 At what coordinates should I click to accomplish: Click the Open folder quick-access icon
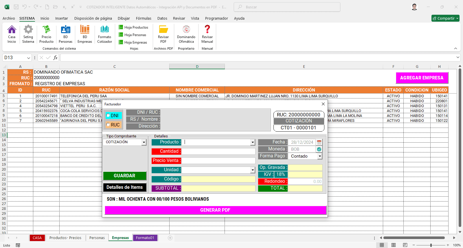coord(55,7)
